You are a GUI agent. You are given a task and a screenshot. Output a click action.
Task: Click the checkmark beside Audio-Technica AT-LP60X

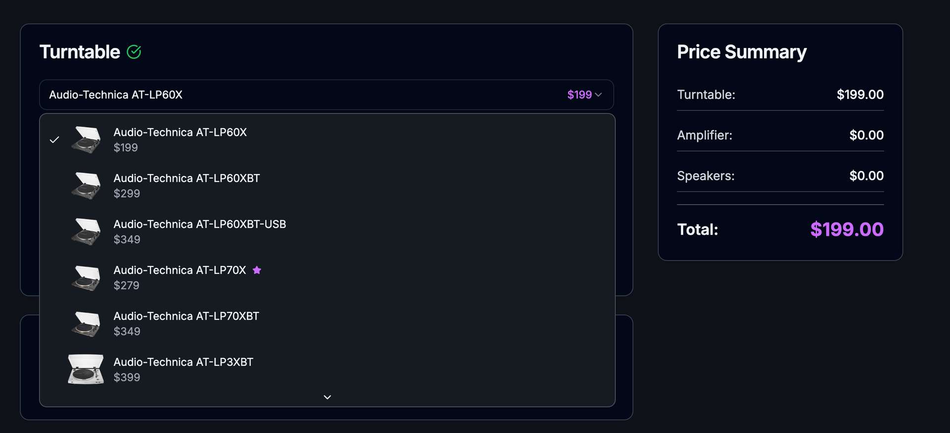click(54, 139)
